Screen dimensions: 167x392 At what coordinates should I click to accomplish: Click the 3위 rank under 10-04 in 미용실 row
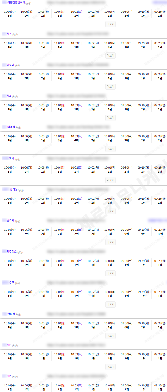point(60,140)
